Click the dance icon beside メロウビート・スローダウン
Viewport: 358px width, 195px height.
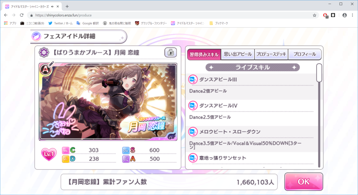coord(193,132)
